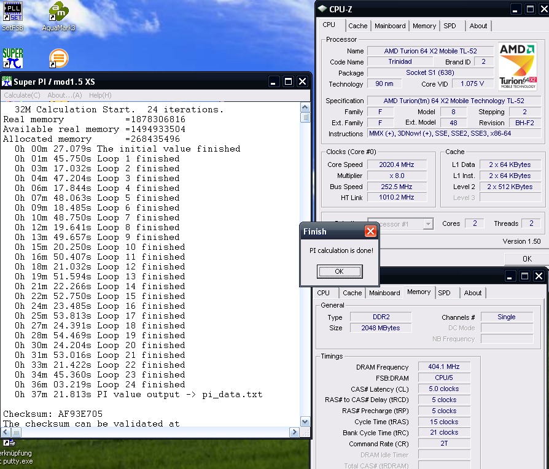Click the FSB:DRAM value CPU/5

point(444,378)
